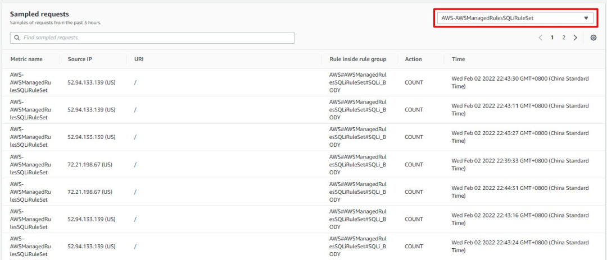Click source IP in the 22:43:11 row
Image resolution: width=607 pixels, height=260 pixels.
(92, 110)
